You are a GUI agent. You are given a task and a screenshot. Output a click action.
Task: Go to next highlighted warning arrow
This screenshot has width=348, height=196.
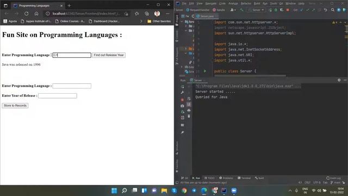pos(345,22)
